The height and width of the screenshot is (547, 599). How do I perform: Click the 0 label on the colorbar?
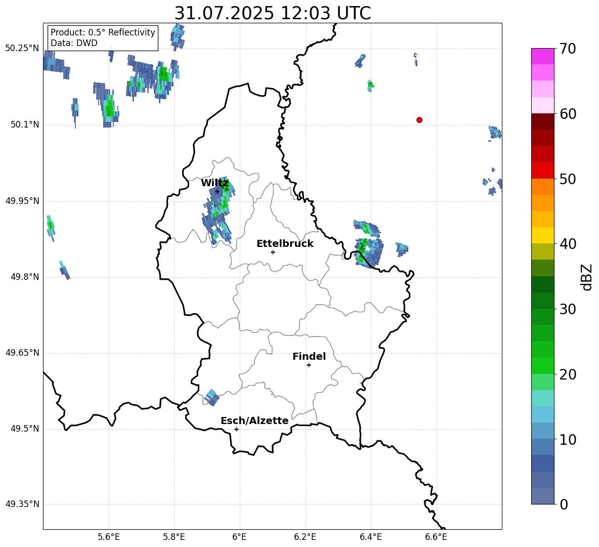pyautogui.click(x=564, y=504)
